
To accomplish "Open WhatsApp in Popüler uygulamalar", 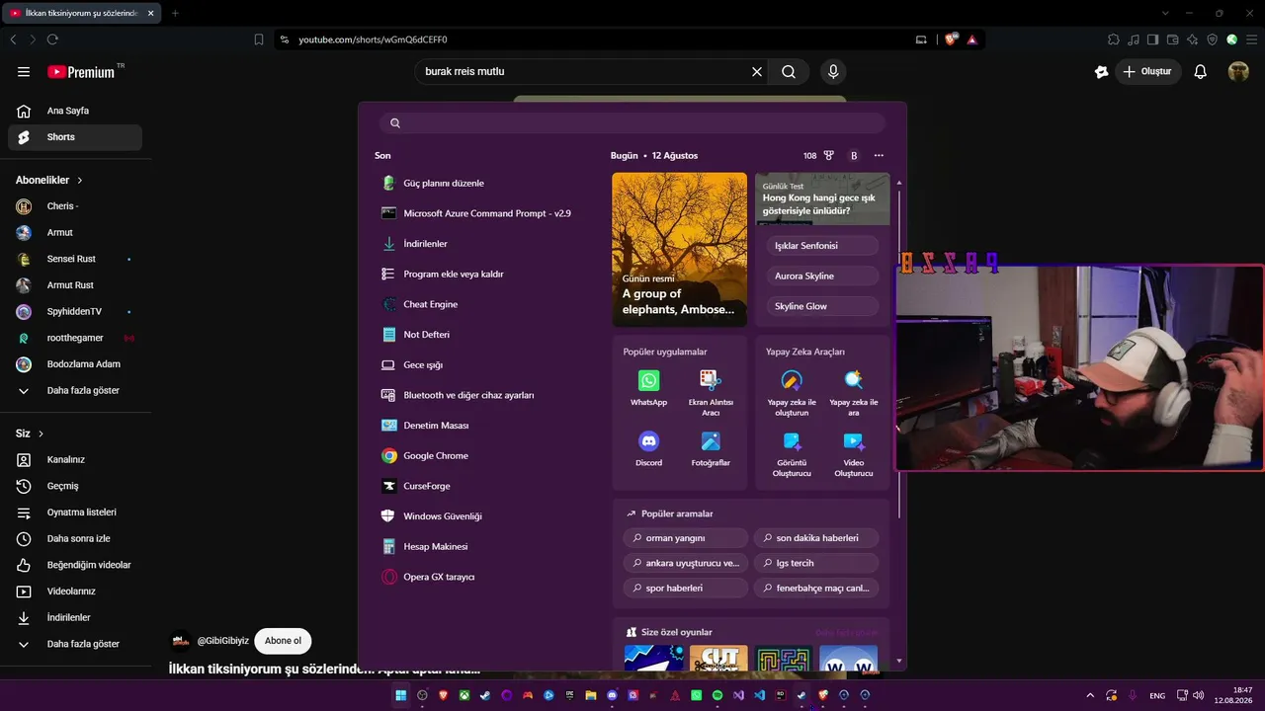I will (x=648, y=387).
